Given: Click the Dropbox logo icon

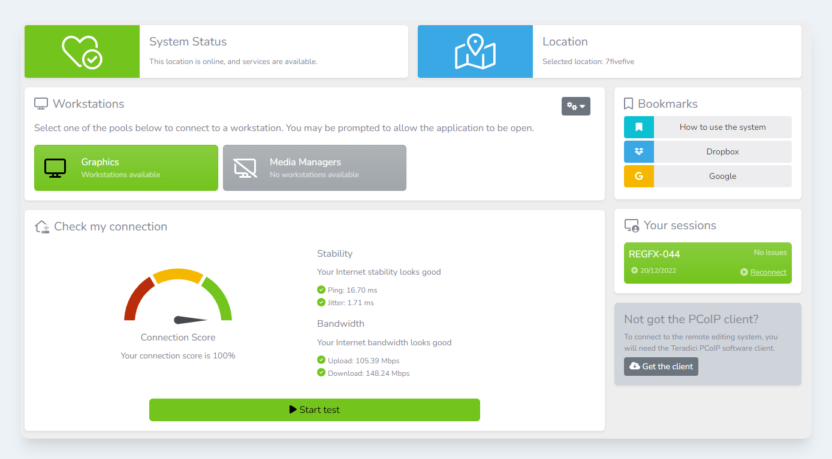Looking at the screenshot, I should pyautogui.click(x=639, y=152).
